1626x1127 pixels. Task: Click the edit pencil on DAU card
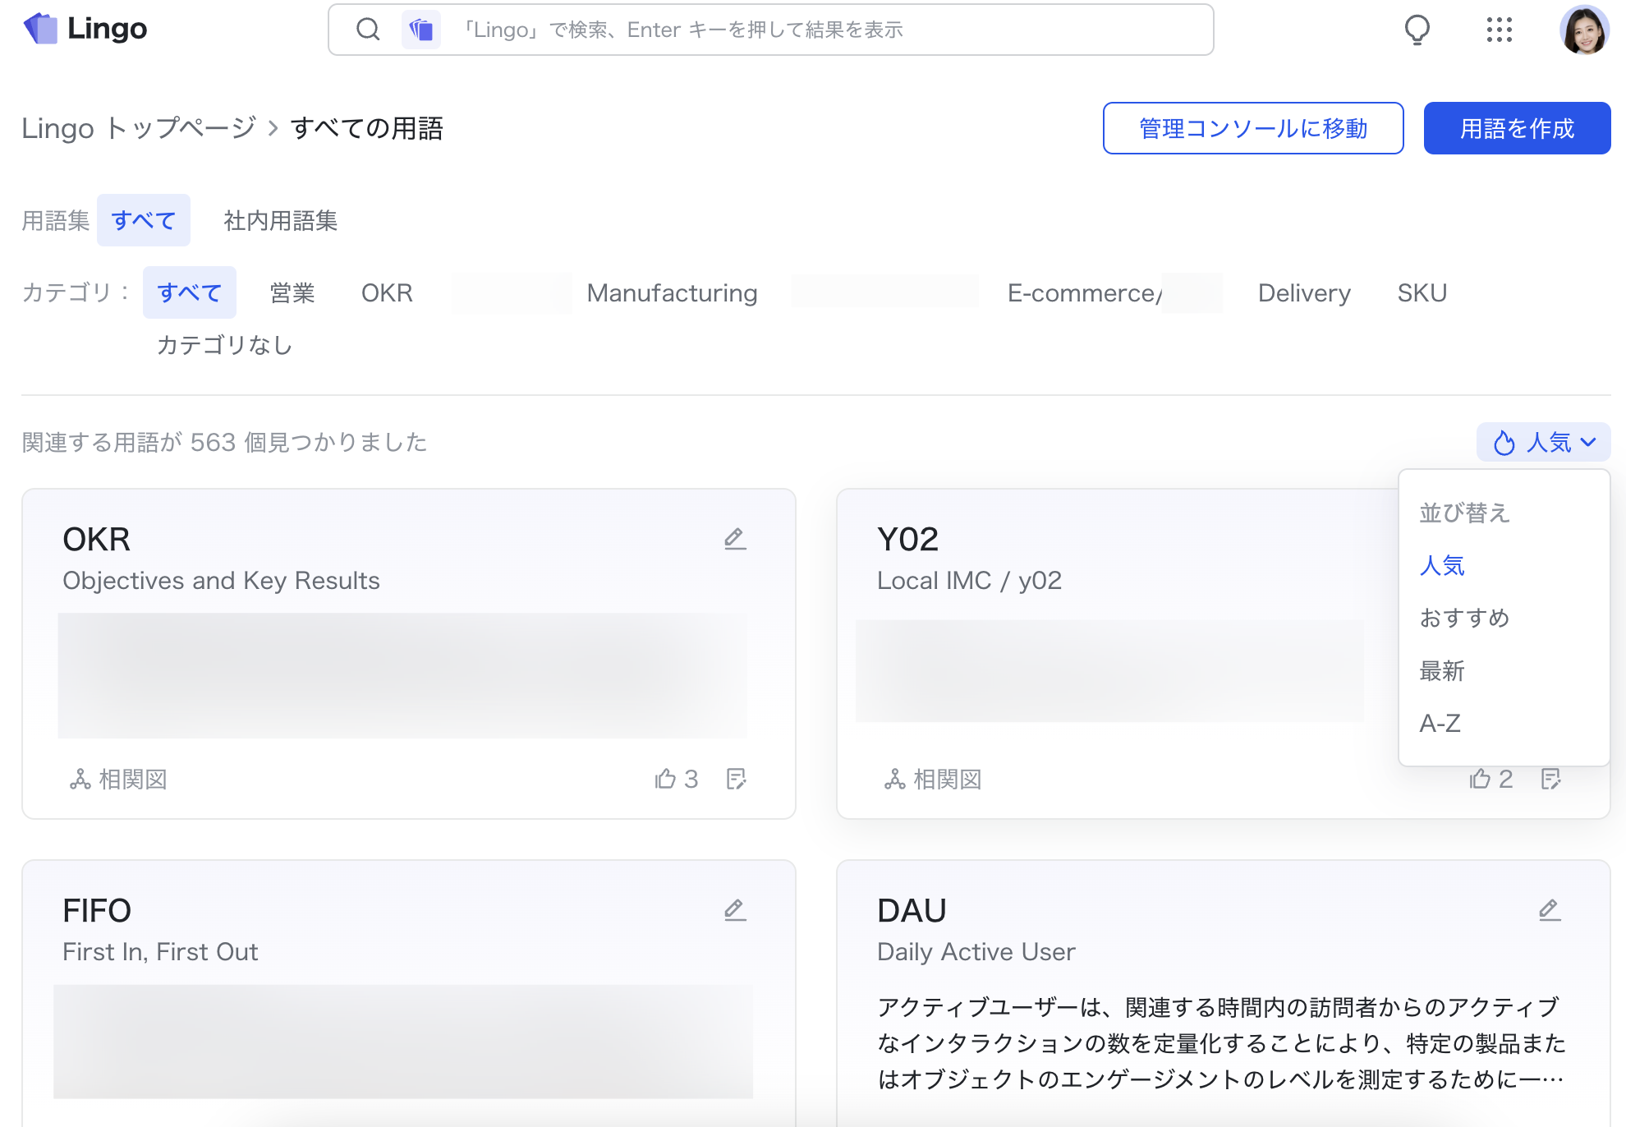[x=1550, y=910]
